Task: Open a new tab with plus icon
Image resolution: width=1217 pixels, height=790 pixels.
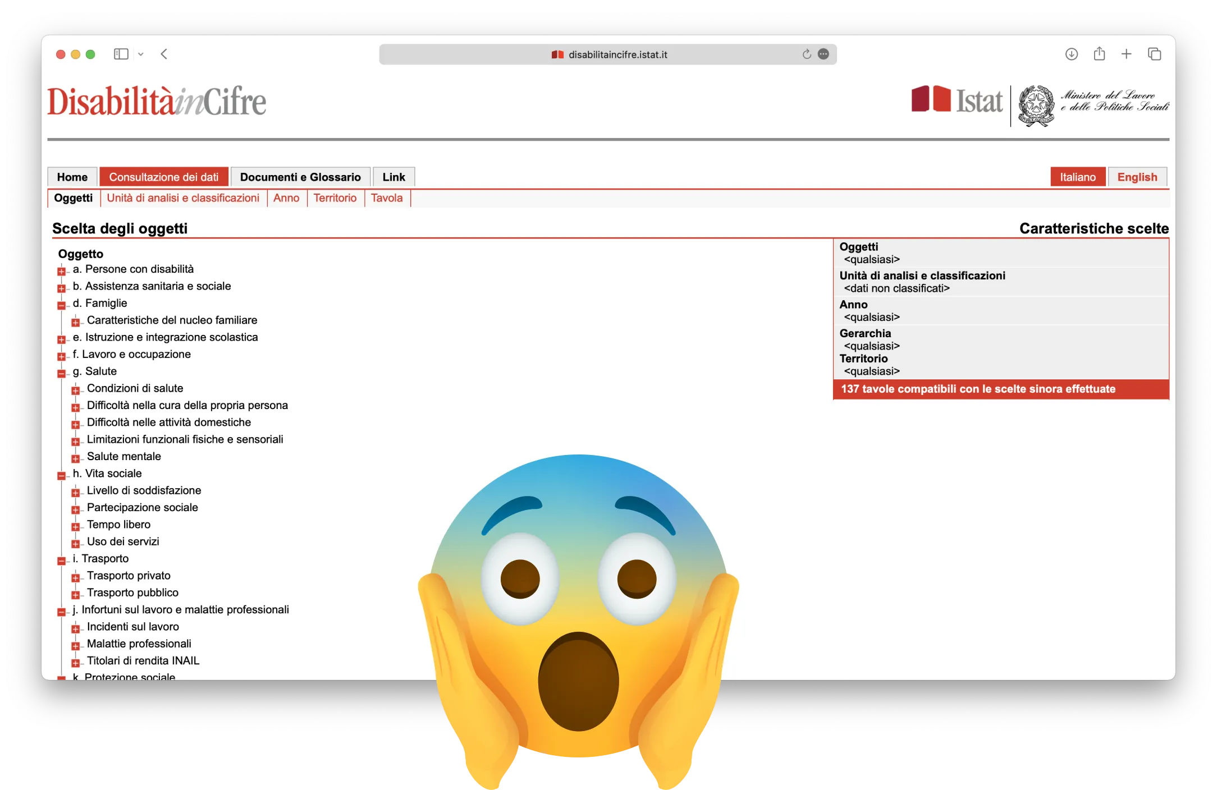Action: pyautogui.click(x=1126, y=54)
